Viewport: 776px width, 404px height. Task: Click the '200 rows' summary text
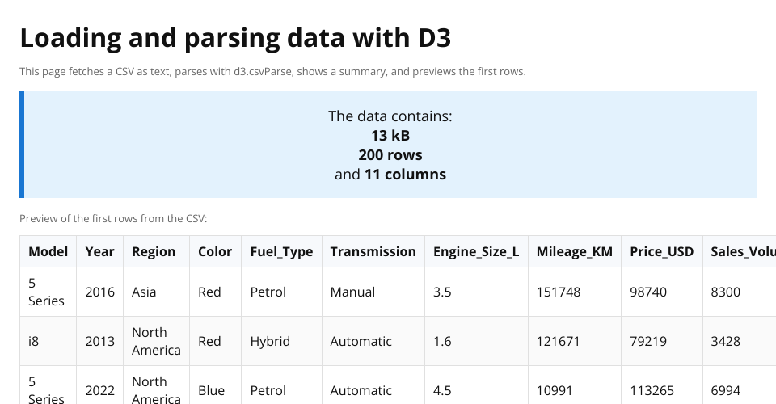pos(390,154)
